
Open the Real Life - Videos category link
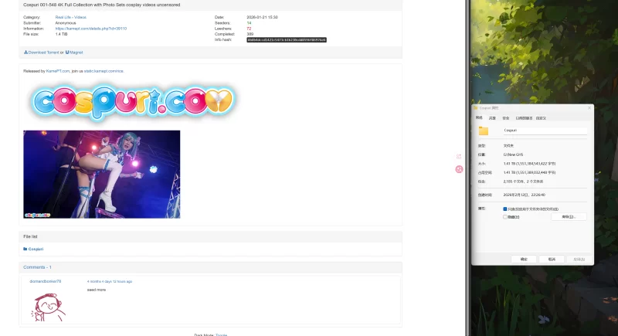point(70,17)
